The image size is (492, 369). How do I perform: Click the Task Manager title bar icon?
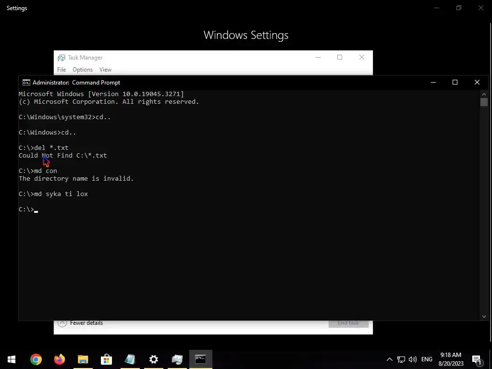point(61,58)
